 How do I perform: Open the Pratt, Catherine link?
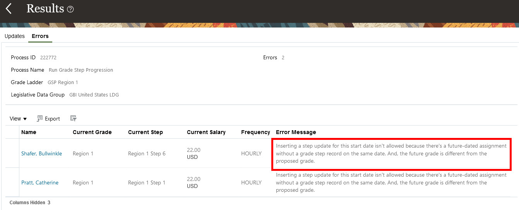[x=40, y=182]
